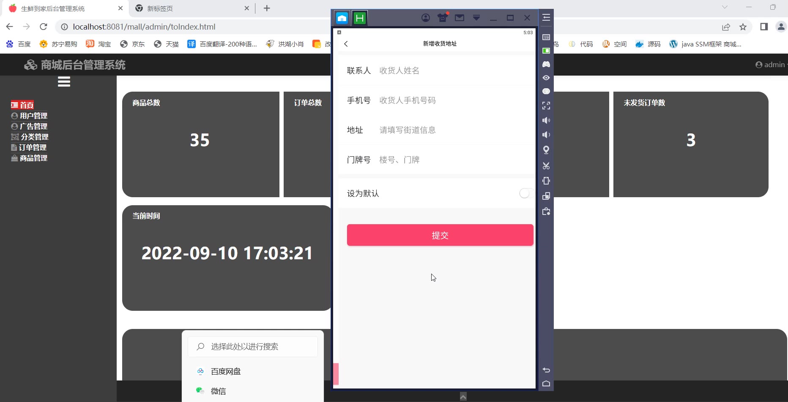Select 百度网盘 in the popup list
The width and height of the screenshot is (788, 402).
253,371
